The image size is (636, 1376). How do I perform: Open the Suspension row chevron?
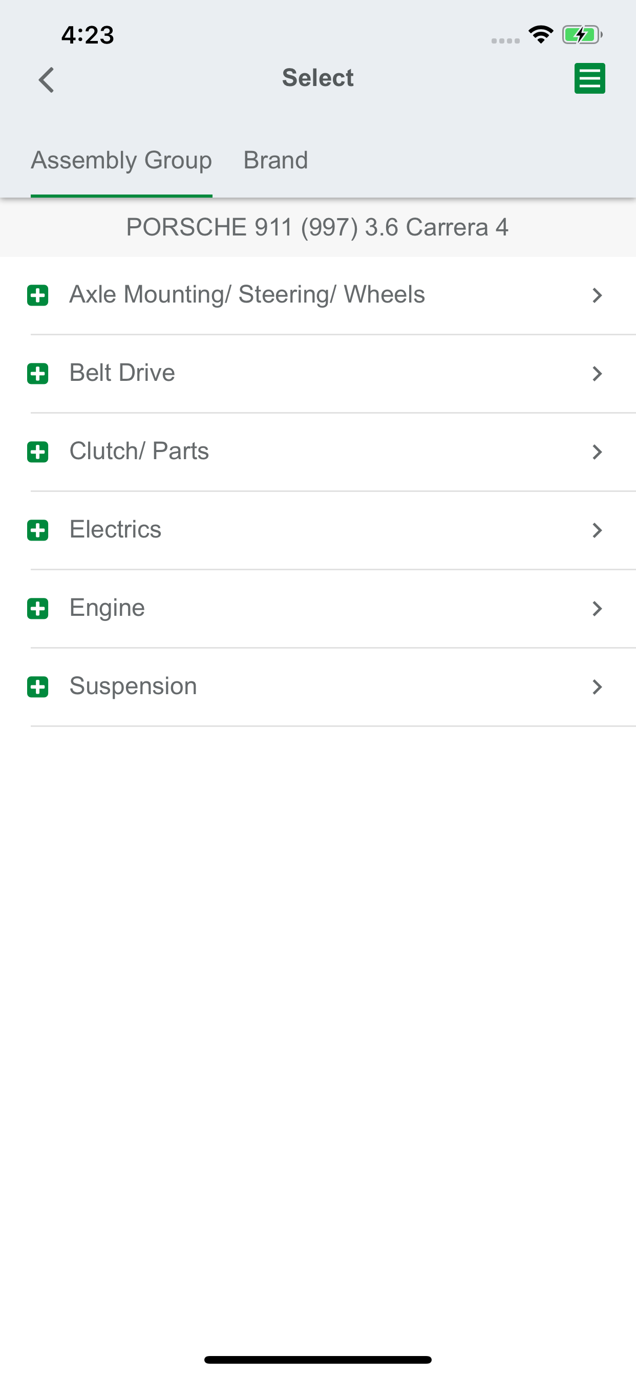coord(597,686)
